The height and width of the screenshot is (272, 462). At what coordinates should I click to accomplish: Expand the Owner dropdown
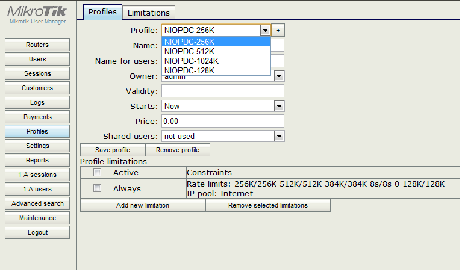pyautogui.click(x=279, y=76)
